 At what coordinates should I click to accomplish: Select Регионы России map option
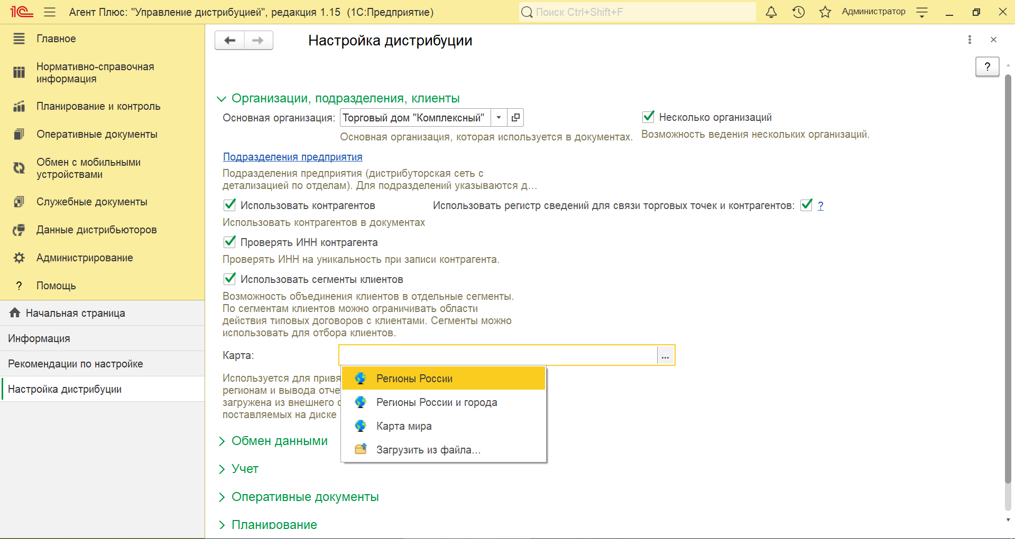(444, 379)
